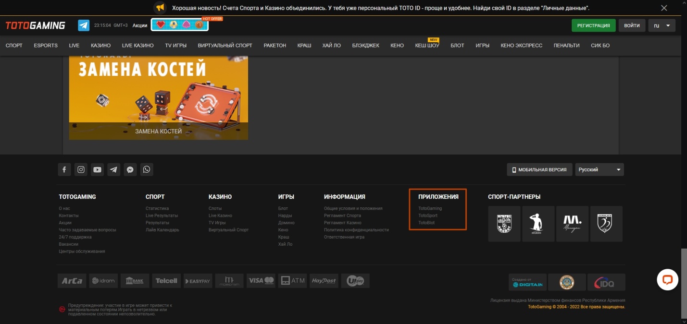Open the Telegram channel icon in header
687x324 pixels.
84,25
